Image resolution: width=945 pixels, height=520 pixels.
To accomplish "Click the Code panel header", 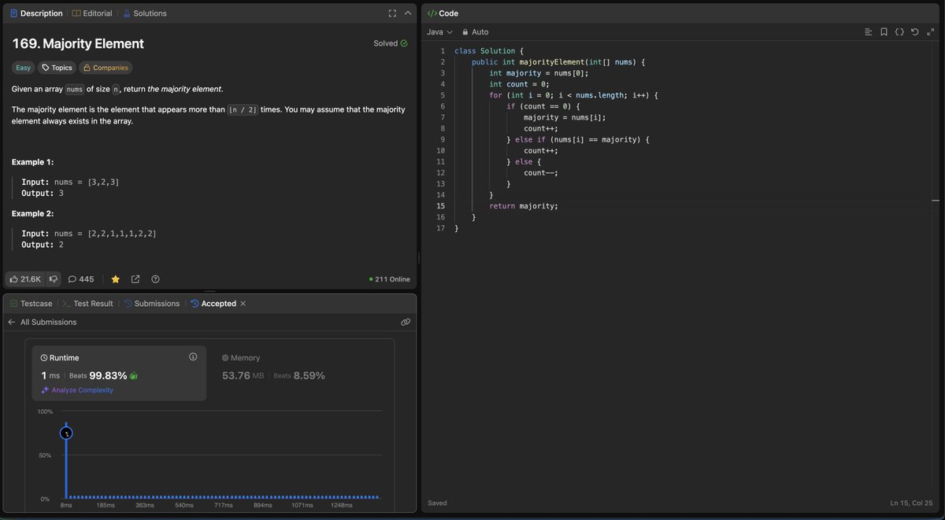I will 443,13.
